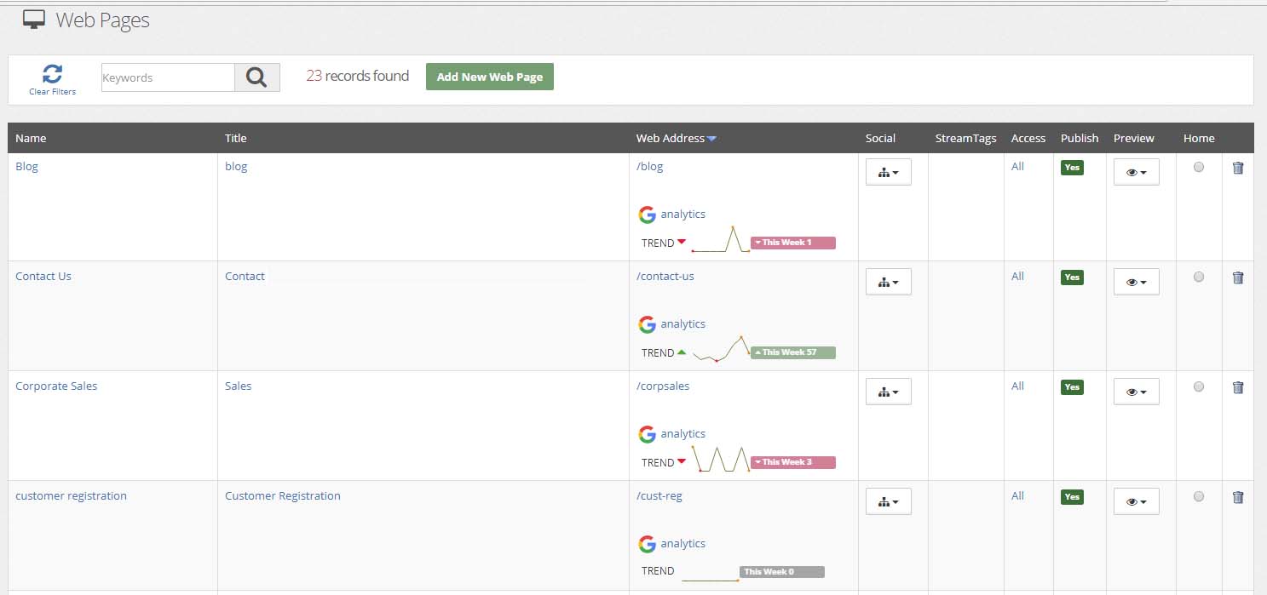1267x595 pixels.
Task: Click the Add New Web Page button
Action: click(x=490, y=77)
